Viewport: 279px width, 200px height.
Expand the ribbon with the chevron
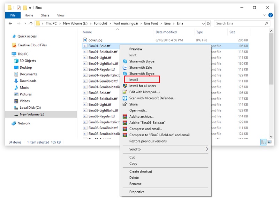[264, 15]
